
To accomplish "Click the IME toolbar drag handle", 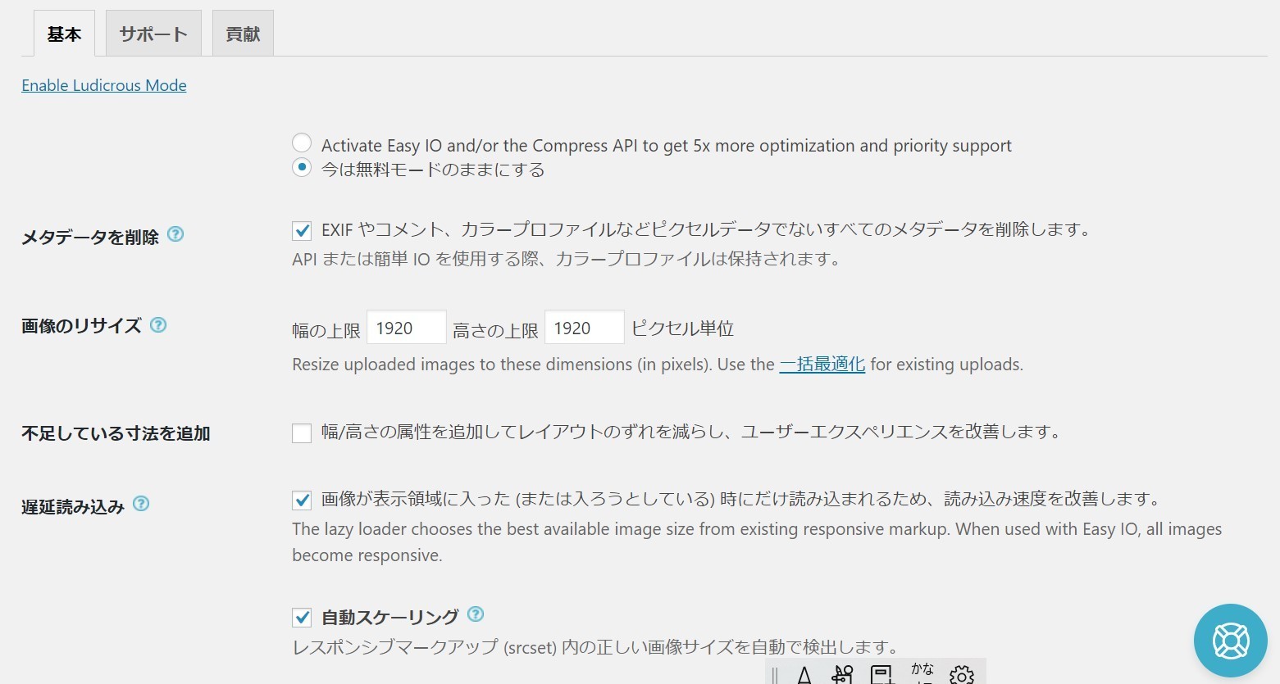I will point(774,675).
